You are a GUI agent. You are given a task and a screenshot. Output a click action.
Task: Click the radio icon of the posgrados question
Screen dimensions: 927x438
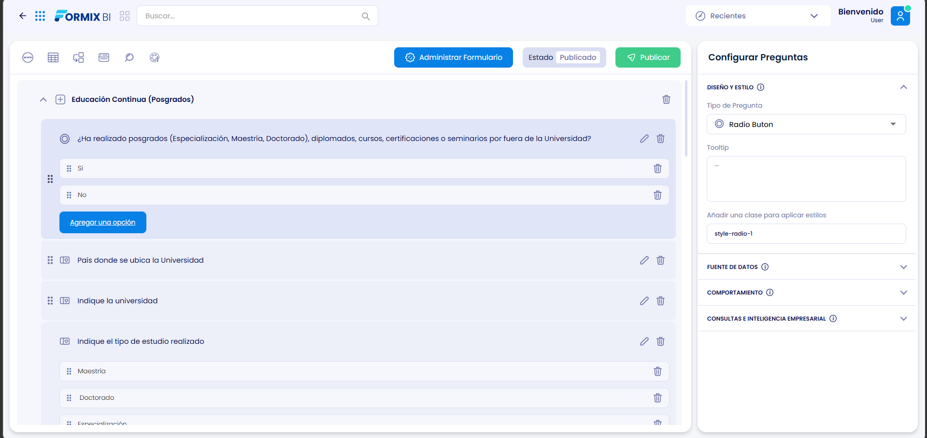coord(65,139)
